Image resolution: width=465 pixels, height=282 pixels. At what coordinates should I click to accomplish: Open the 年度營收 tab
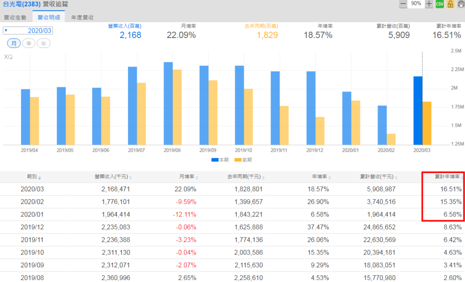click(82, 18)
